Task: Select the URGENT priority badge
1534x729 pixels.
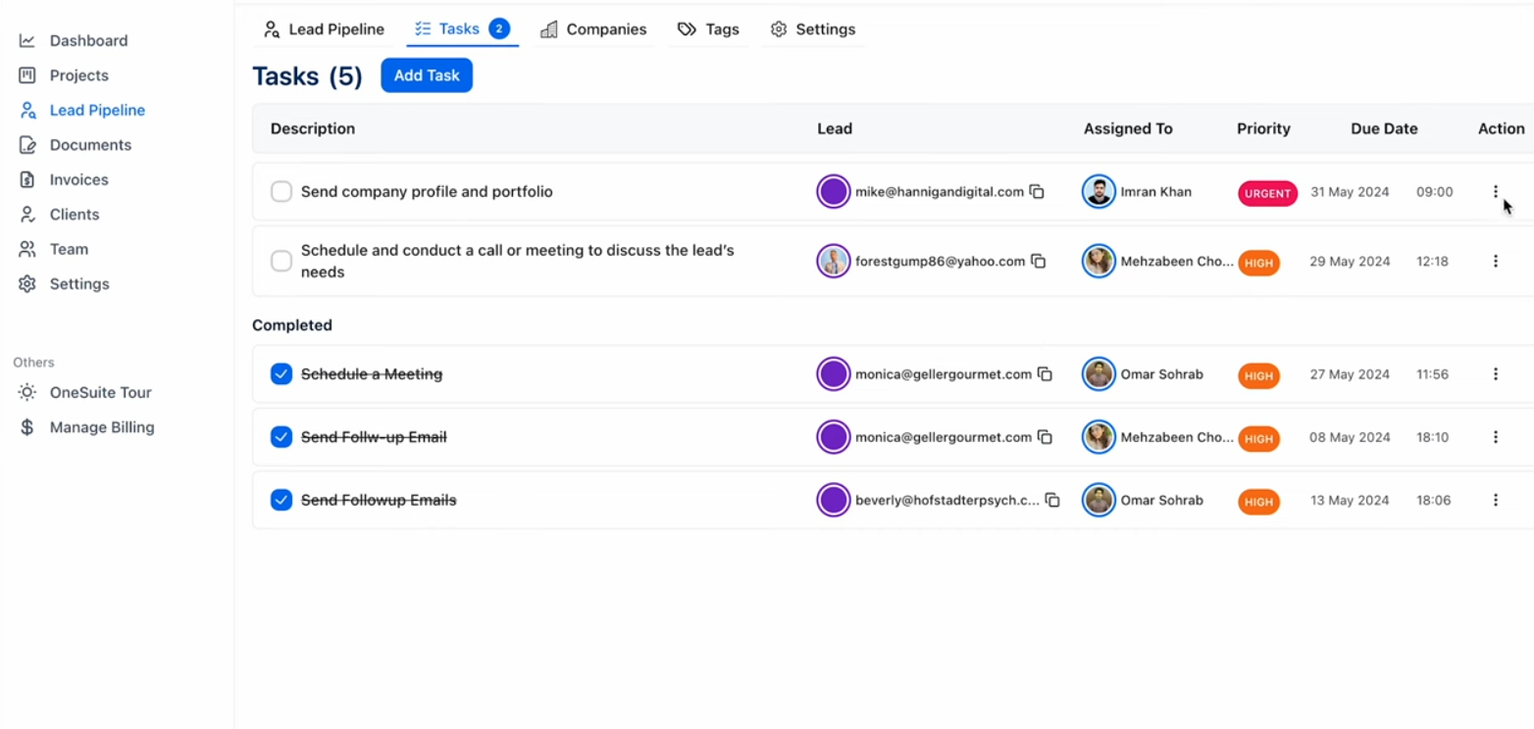Action: coord(1267,193)
